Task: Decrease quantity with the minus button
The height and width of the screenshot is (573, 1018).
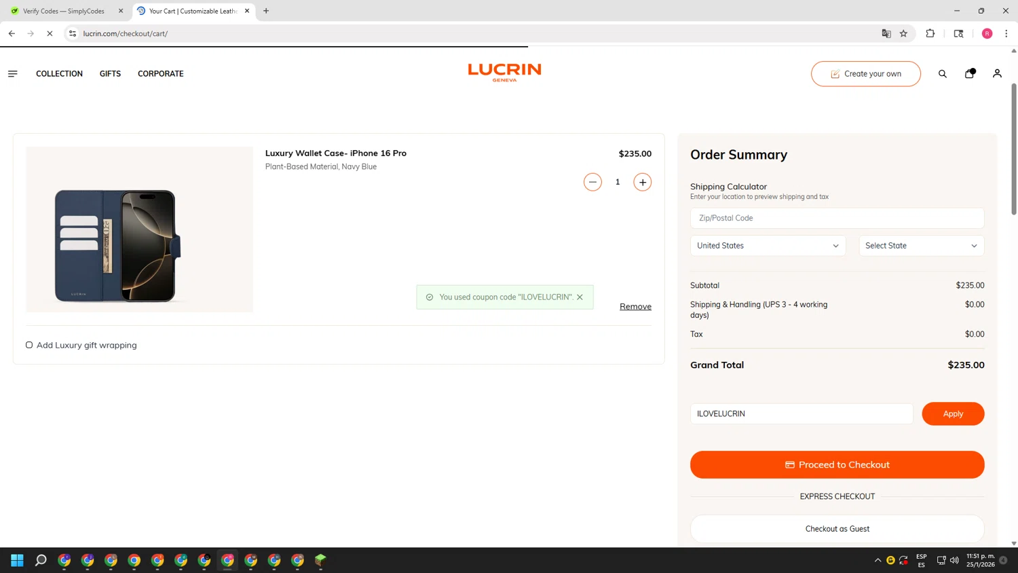Action: point(592,182)
